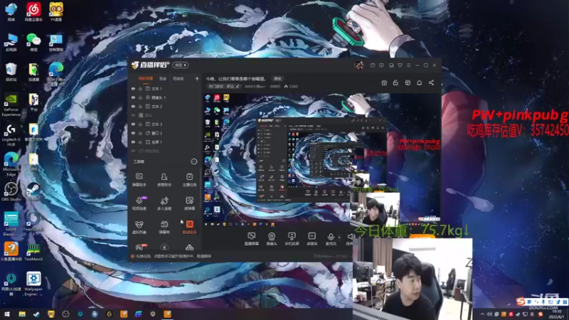The width and height of the screenshot is (569, 320).
Task: Hide the 摄像头 1 source with its eye icon
Action: (x=133, y=97)
